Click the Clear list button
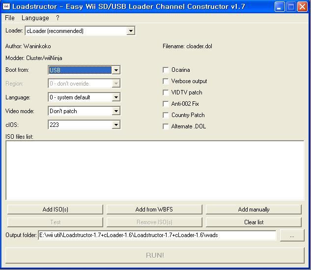 click(x=254, y=222)
